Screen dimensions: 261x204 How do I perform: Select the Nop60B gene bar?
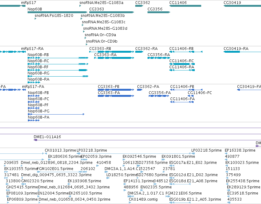[x=58, y=12]
